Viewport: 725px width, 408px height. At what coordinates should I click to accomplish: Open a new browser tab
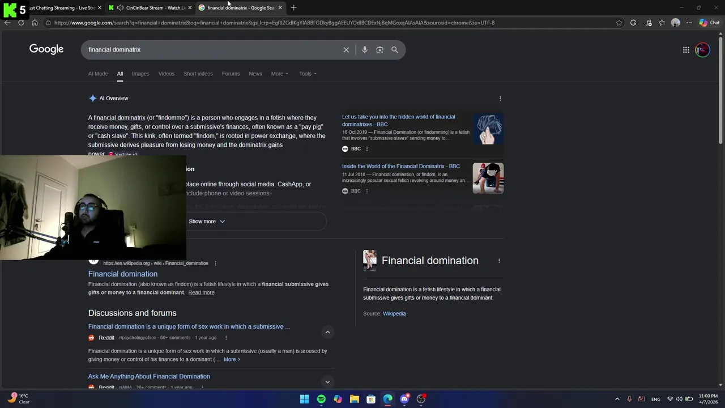293,7
